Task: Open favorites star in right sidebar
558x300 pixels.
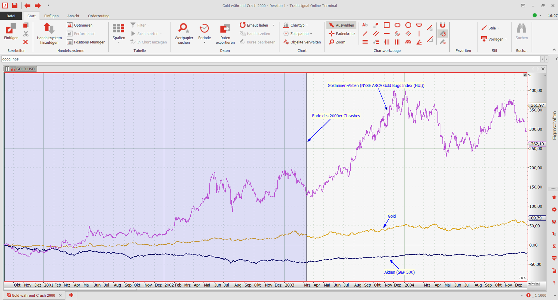Action: pos(554,197)
